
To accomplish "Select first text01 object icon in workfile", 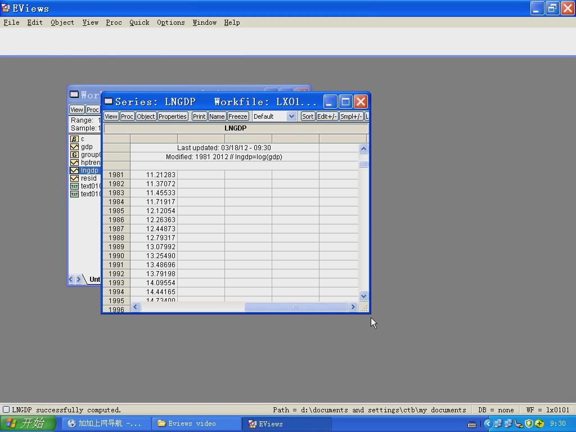I will 74,186.
